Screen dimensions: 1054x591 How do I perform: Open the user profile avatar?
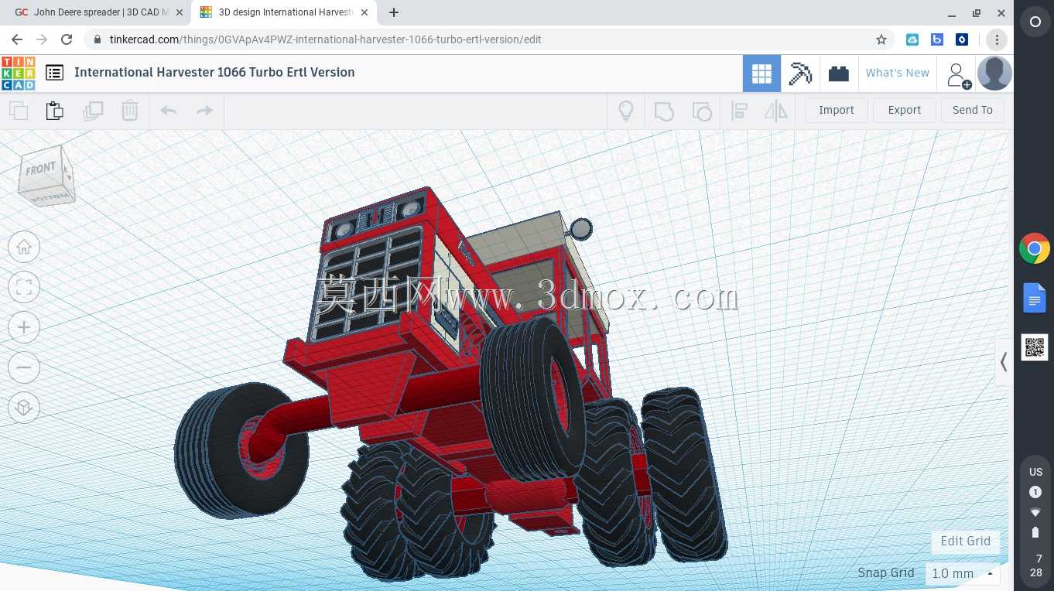point(994,73)
